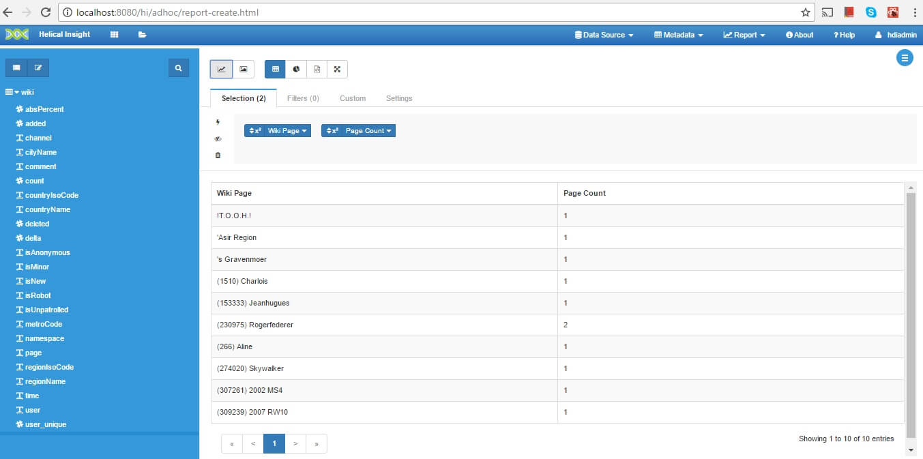Switch to the Custom tab
The width and height of the screenshot is (923, 459).
point(353,98)
